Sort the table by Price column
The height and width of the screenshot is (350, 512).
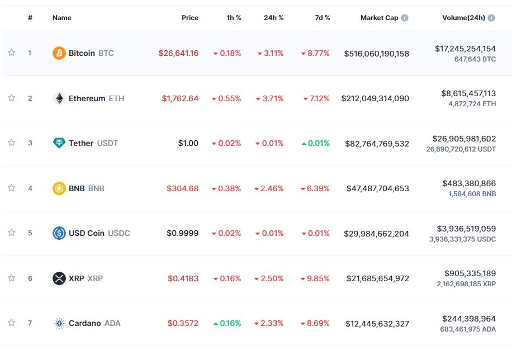tap(190, 18)
